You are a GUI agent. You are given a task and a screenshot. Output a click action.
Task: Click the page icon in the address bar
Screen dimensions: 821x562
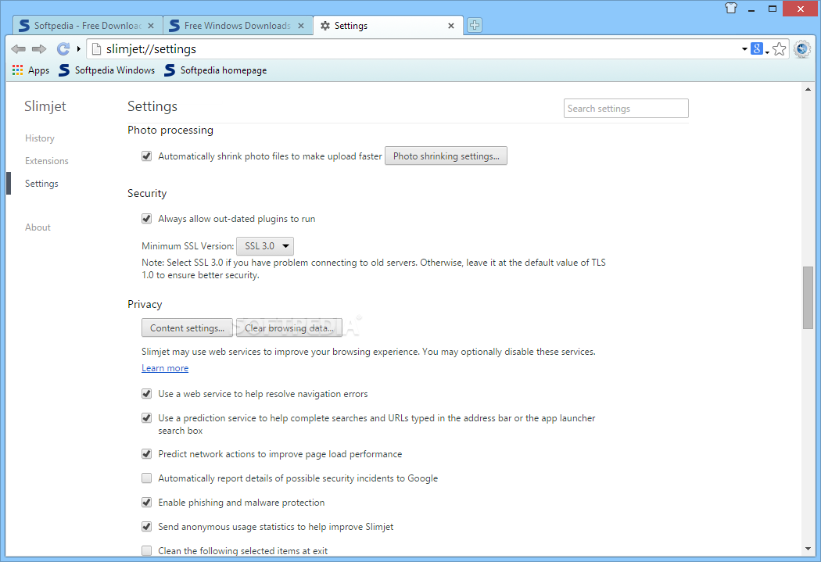pos(96,49)
